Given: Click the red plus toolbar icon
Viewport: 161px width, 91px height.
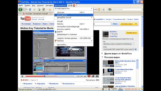Looking at the screenshot, I should [44, 10].
